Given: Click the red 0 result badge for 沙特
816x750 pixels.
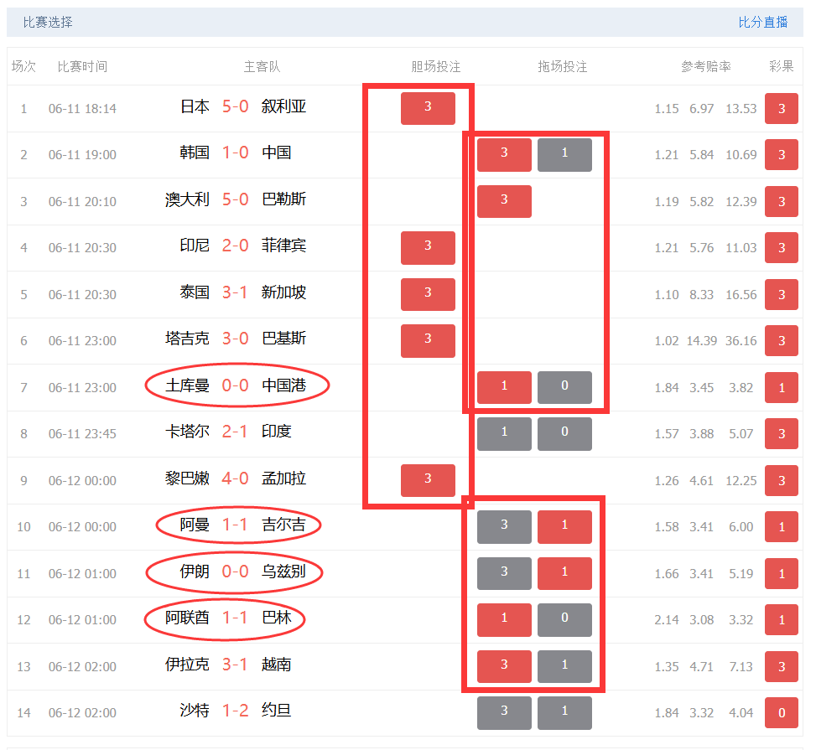Looking at the screenshot, I should (781, 712).
